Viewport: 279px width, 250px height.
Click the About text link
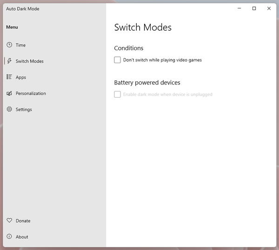(22, 237)
